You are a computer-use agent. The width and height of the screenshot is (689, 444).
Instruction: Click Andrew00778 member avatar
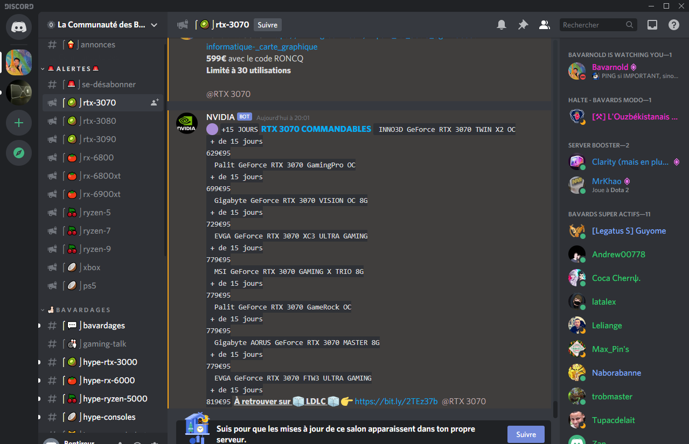pyautogui.click(x=577, y=254)
